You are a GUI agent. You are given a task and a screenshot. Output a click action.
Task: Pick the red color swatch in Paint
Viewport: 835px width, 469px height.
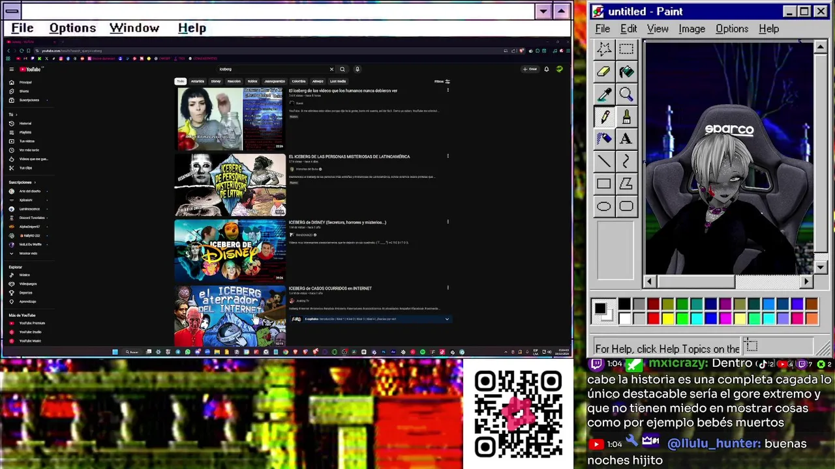tap(653, 318)
